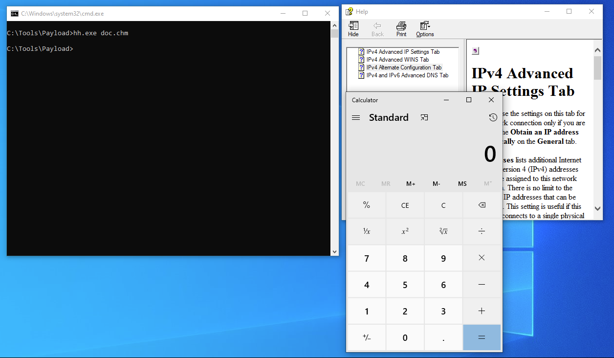Click the M+ memory add button

411,184
